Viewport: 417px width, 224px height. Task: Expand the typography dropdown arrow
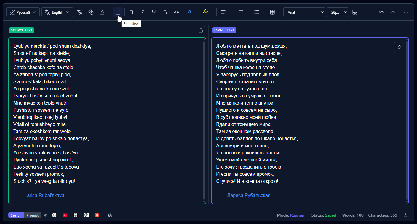[248, 12]
